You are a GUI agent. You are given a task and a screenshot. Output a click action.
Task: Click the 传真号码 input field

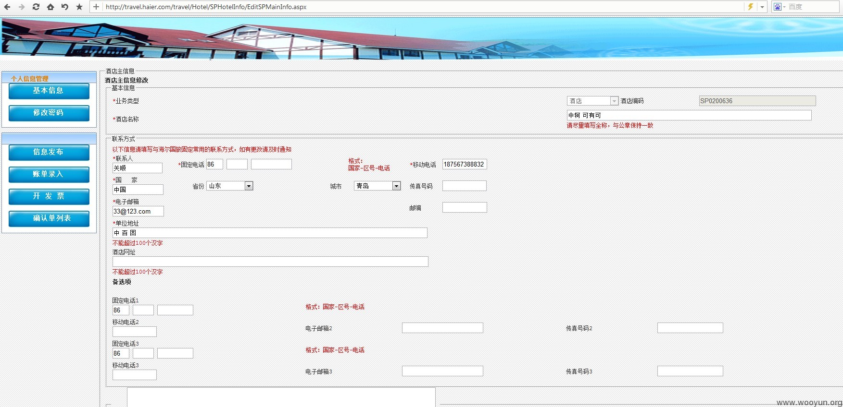(464, 186)
